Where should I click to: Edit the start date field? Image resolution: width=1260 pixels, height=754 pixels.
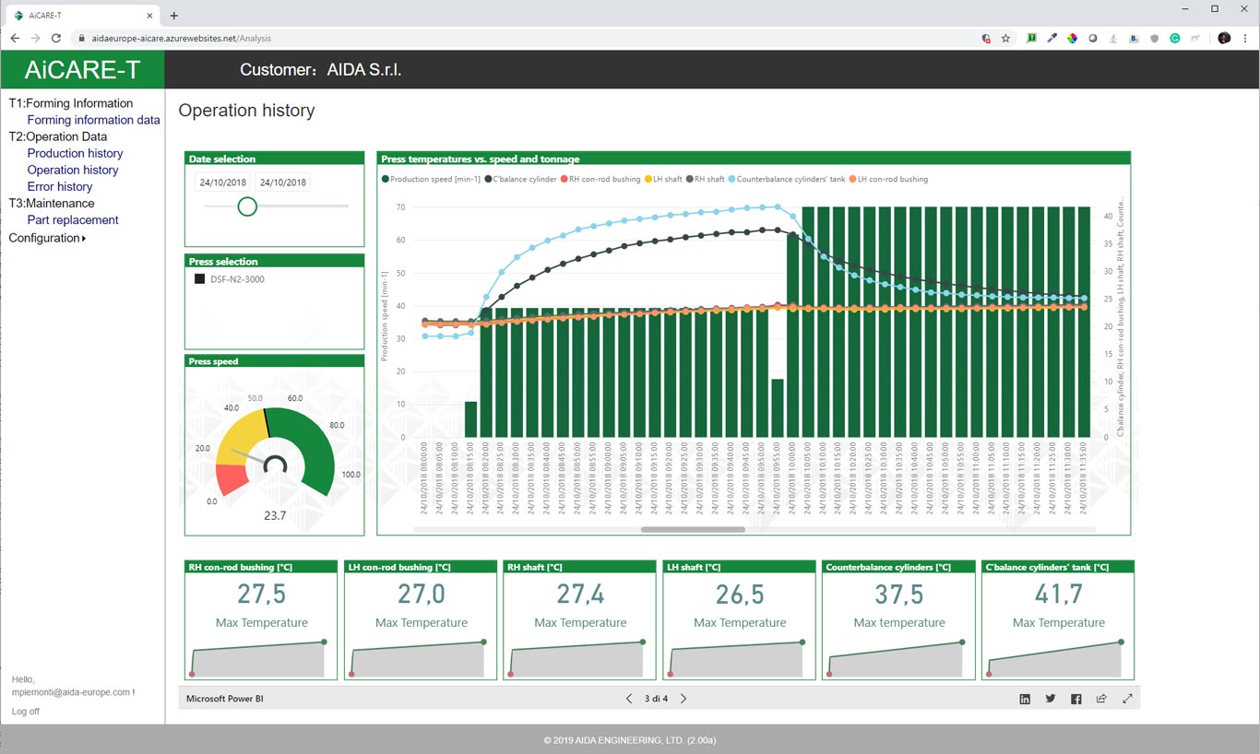(x=222, y=183)
